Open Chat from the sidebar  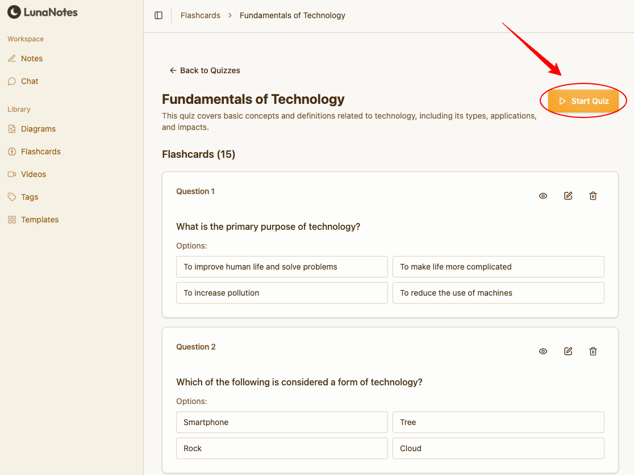tap(30, 81)
